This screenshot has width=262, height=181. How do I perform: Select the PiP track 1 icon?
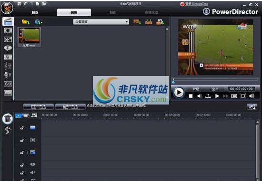pyautogui.click(x=33, y=152)
